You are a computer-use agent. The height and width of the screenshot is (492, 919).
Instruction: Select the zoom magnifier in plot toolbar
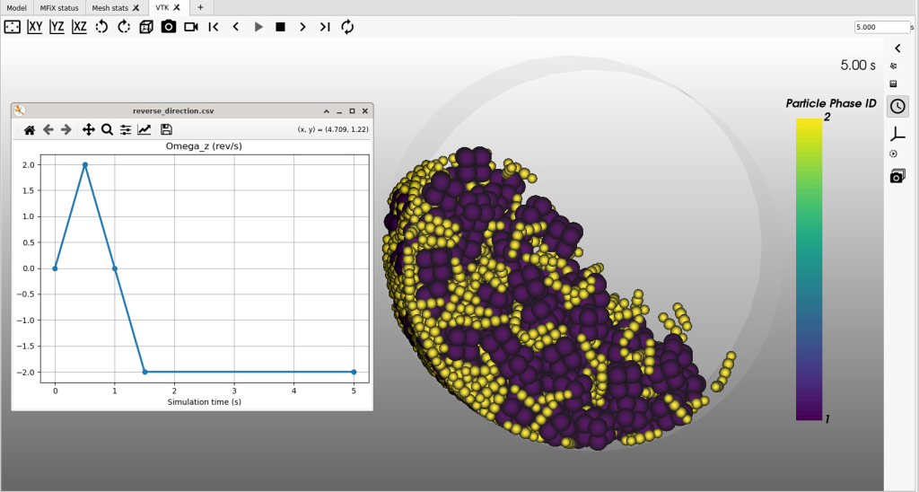tap(107, 129)
